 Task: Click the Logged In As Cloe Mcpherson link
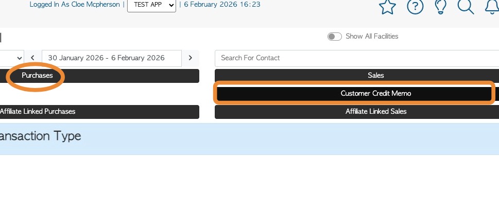75,5
